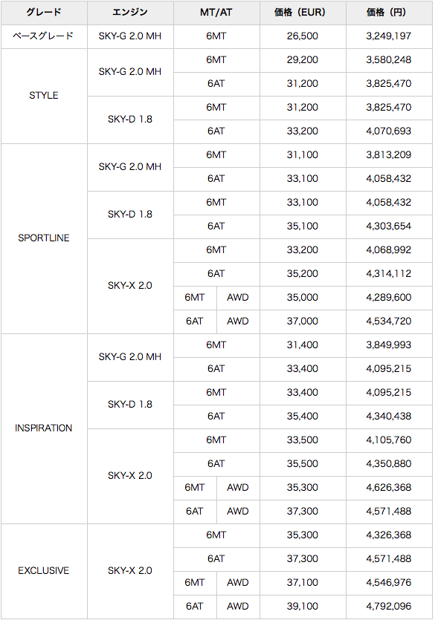This screenshot has height=620, width=438.
Task: Click the 価格 (EUR) header cell
Action: pos(303,13)
